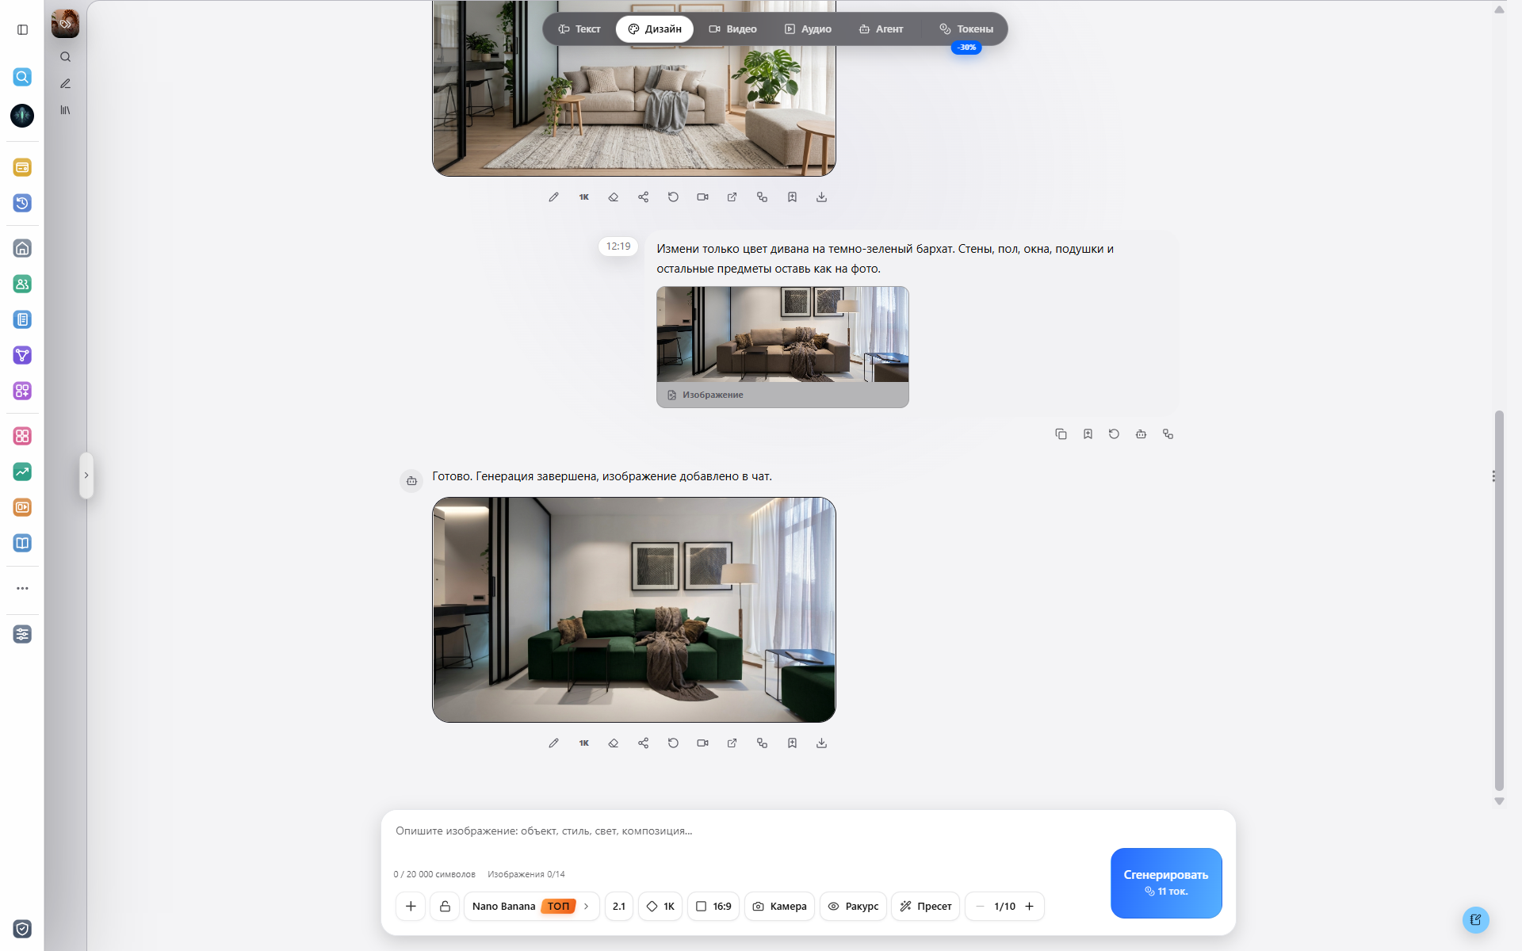Screen dimensions: 1522x951
Task: Select the Дизайн tab
Action: point(655,29)
